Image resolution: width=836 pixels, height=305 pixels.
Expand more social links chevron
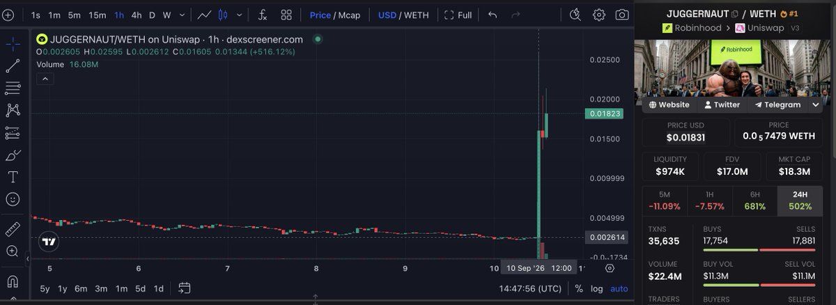815,104
